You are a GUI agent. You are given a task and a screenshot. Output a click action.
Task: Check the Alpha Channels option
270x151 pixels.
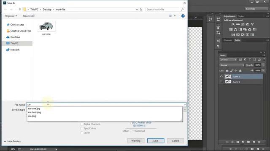pos(82,124)
